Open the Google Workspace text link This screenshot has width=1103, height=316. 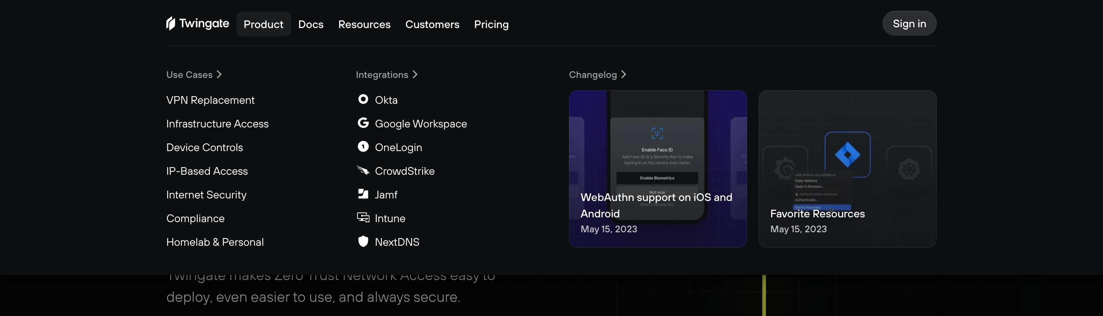tap(421, 123)
